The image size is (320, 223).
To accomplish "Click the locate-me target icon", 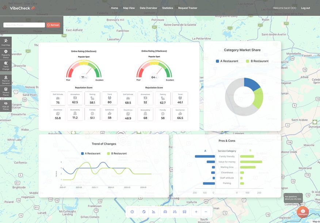I will 132,212.
